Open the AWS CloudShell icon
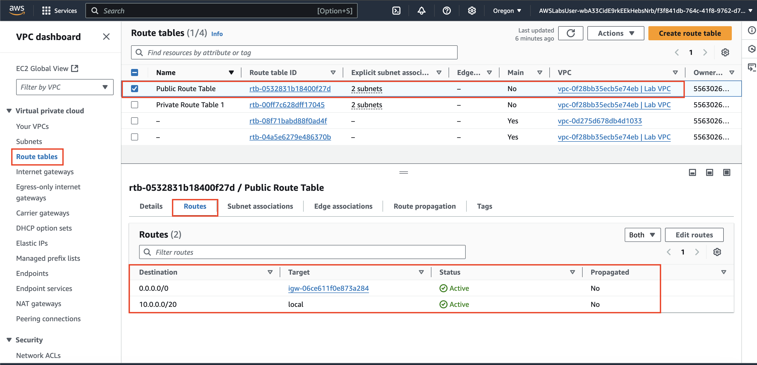The width and height of the screenshot is (757, 365). pos(396,11)
